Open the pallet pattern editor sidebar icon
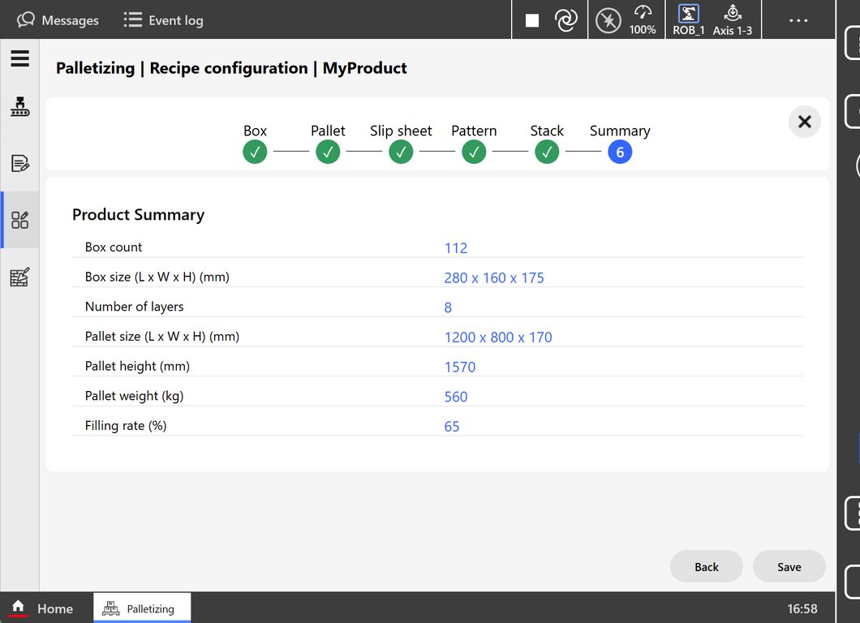The image size is (860, 623). pyautogui.click(x=19, y=277)
